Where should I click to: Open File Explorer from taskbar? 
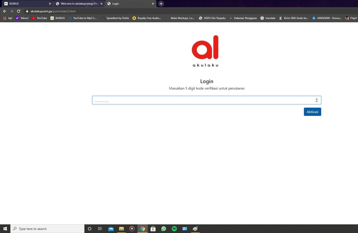tap(121, 229)
